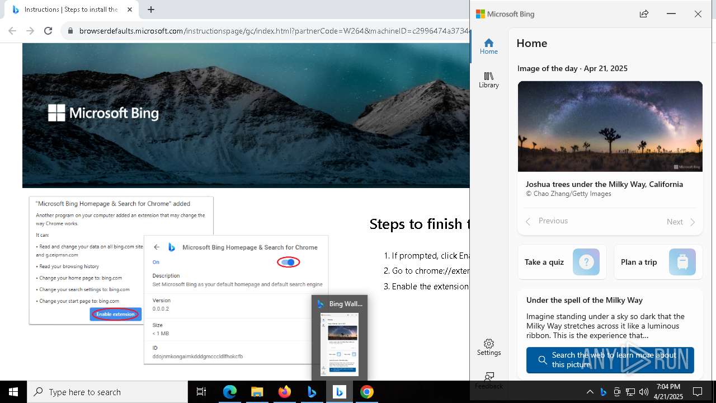The height and width of the screenshot is (403, 716).
Task: Go to Previous image of the day
Action: (x=547, y=221)
